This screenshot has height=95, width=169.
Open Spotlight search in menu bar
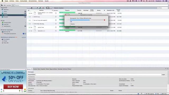(x=163, y=1)
